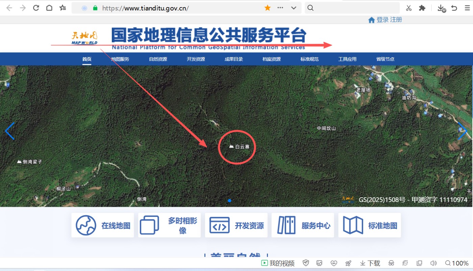Open the extensions puzzle icon
473x271 pixels.
pos(422,8)
